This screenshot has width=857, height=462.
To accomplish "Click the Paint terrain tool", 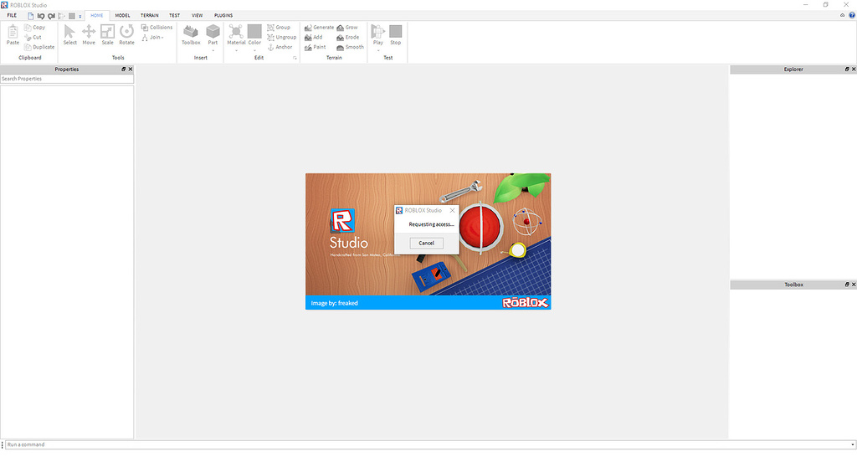I will click(316, 47).
